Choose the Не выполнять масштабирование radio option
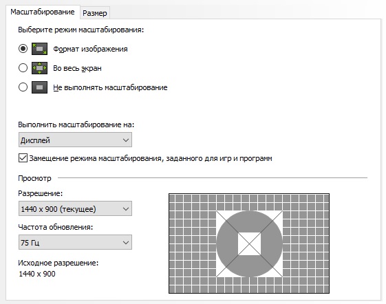Image resolution: width=386 pixels, height=304 pixels. click(23, 87)
